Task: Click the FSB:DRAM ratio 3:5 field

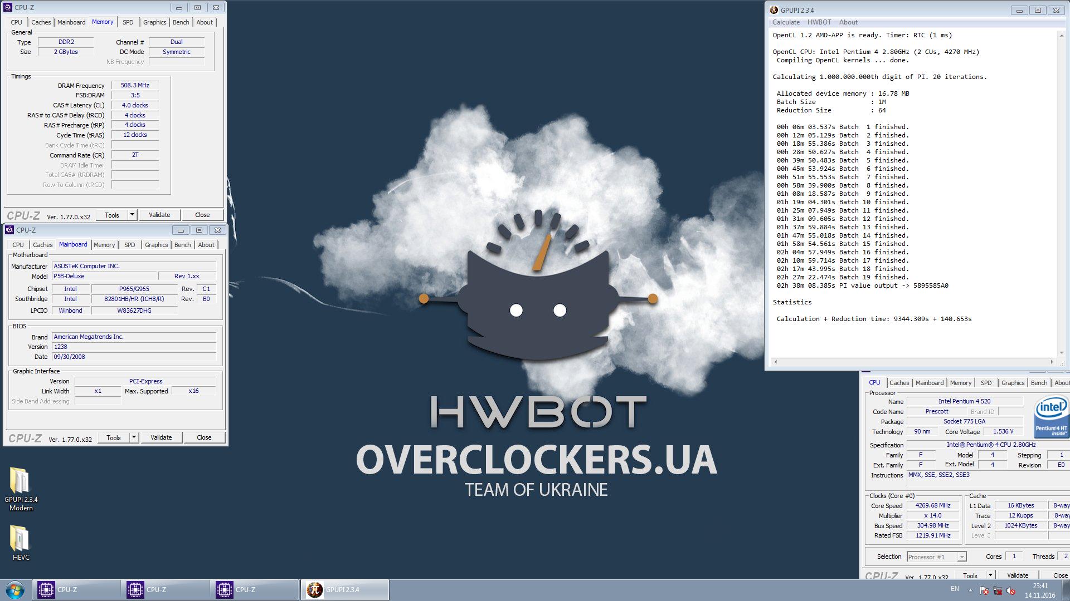Action: click(135, 95)
